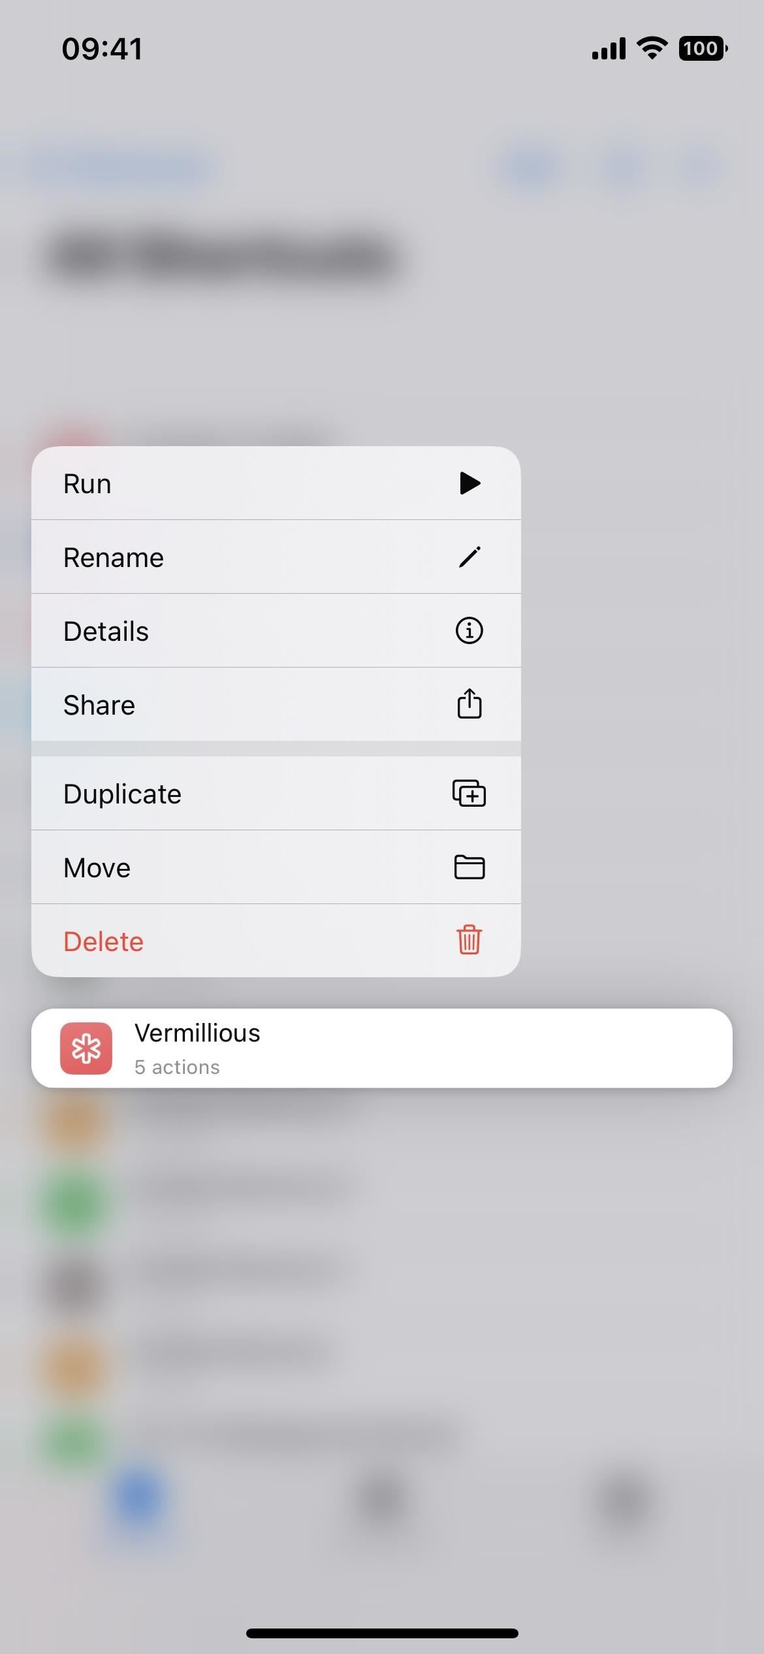Tap the Details info circle icon
The height and width of the screenshot is (1654, 764).
tap(469, 631)
